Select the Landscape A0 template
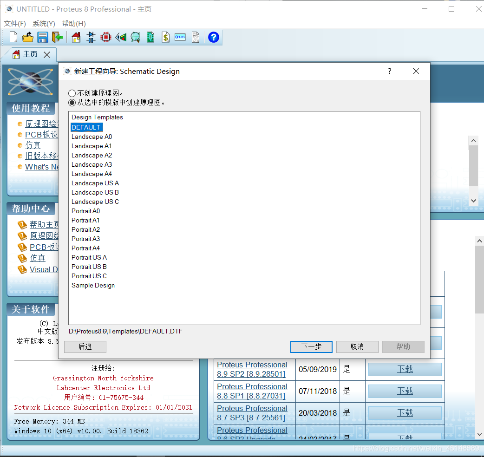This screenshot has height=457, width=484. pyautogui.click(x=92, y=137)
